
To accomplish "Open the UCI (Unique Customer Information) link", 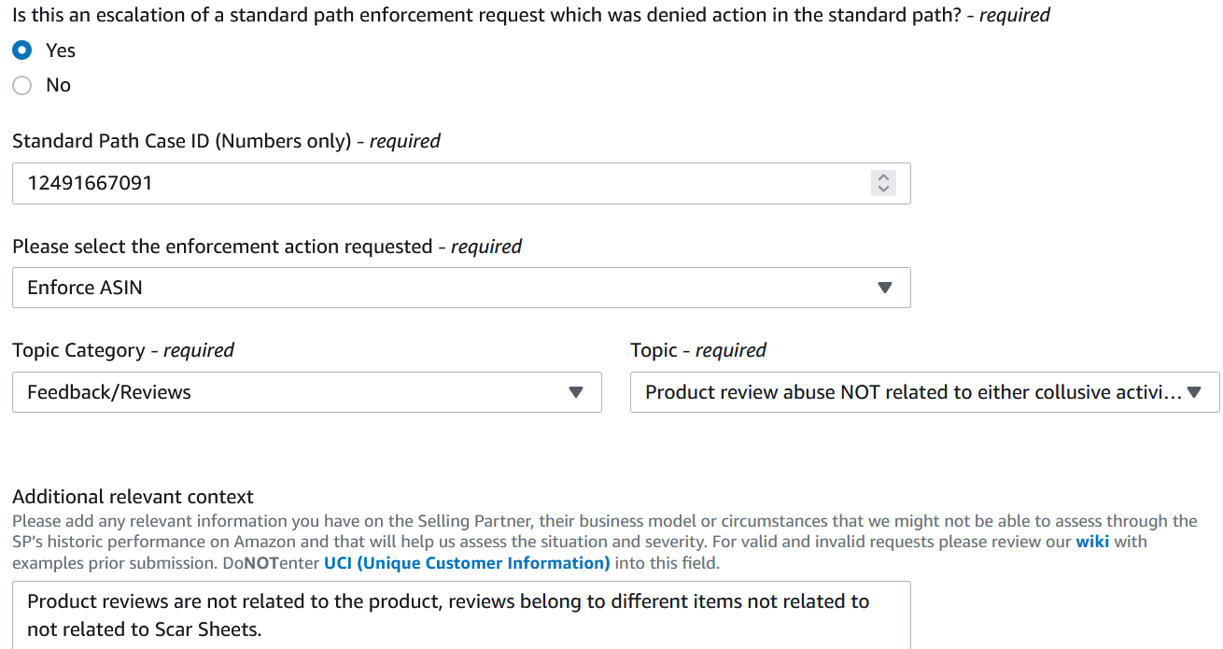I will (x=467, y=563).
